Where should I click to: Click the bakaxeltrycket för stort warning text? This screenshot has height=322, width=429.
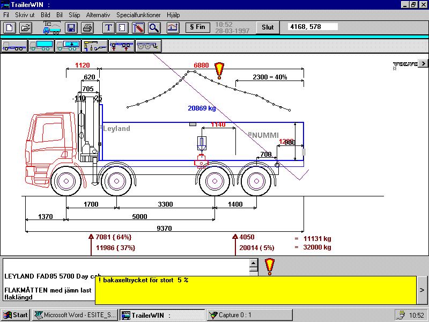pyautogui.click(x=143, y=280)
